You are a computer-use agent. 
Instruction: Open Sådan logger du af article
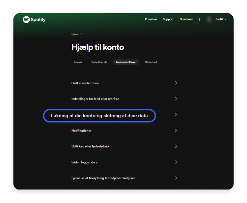click(x=85, y=162)
